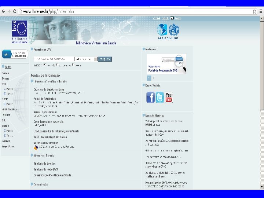Image resolution: width=264 pixels, height=198 pixels.
Task: Click the browser address bar
Action: [x=135, y=11]
